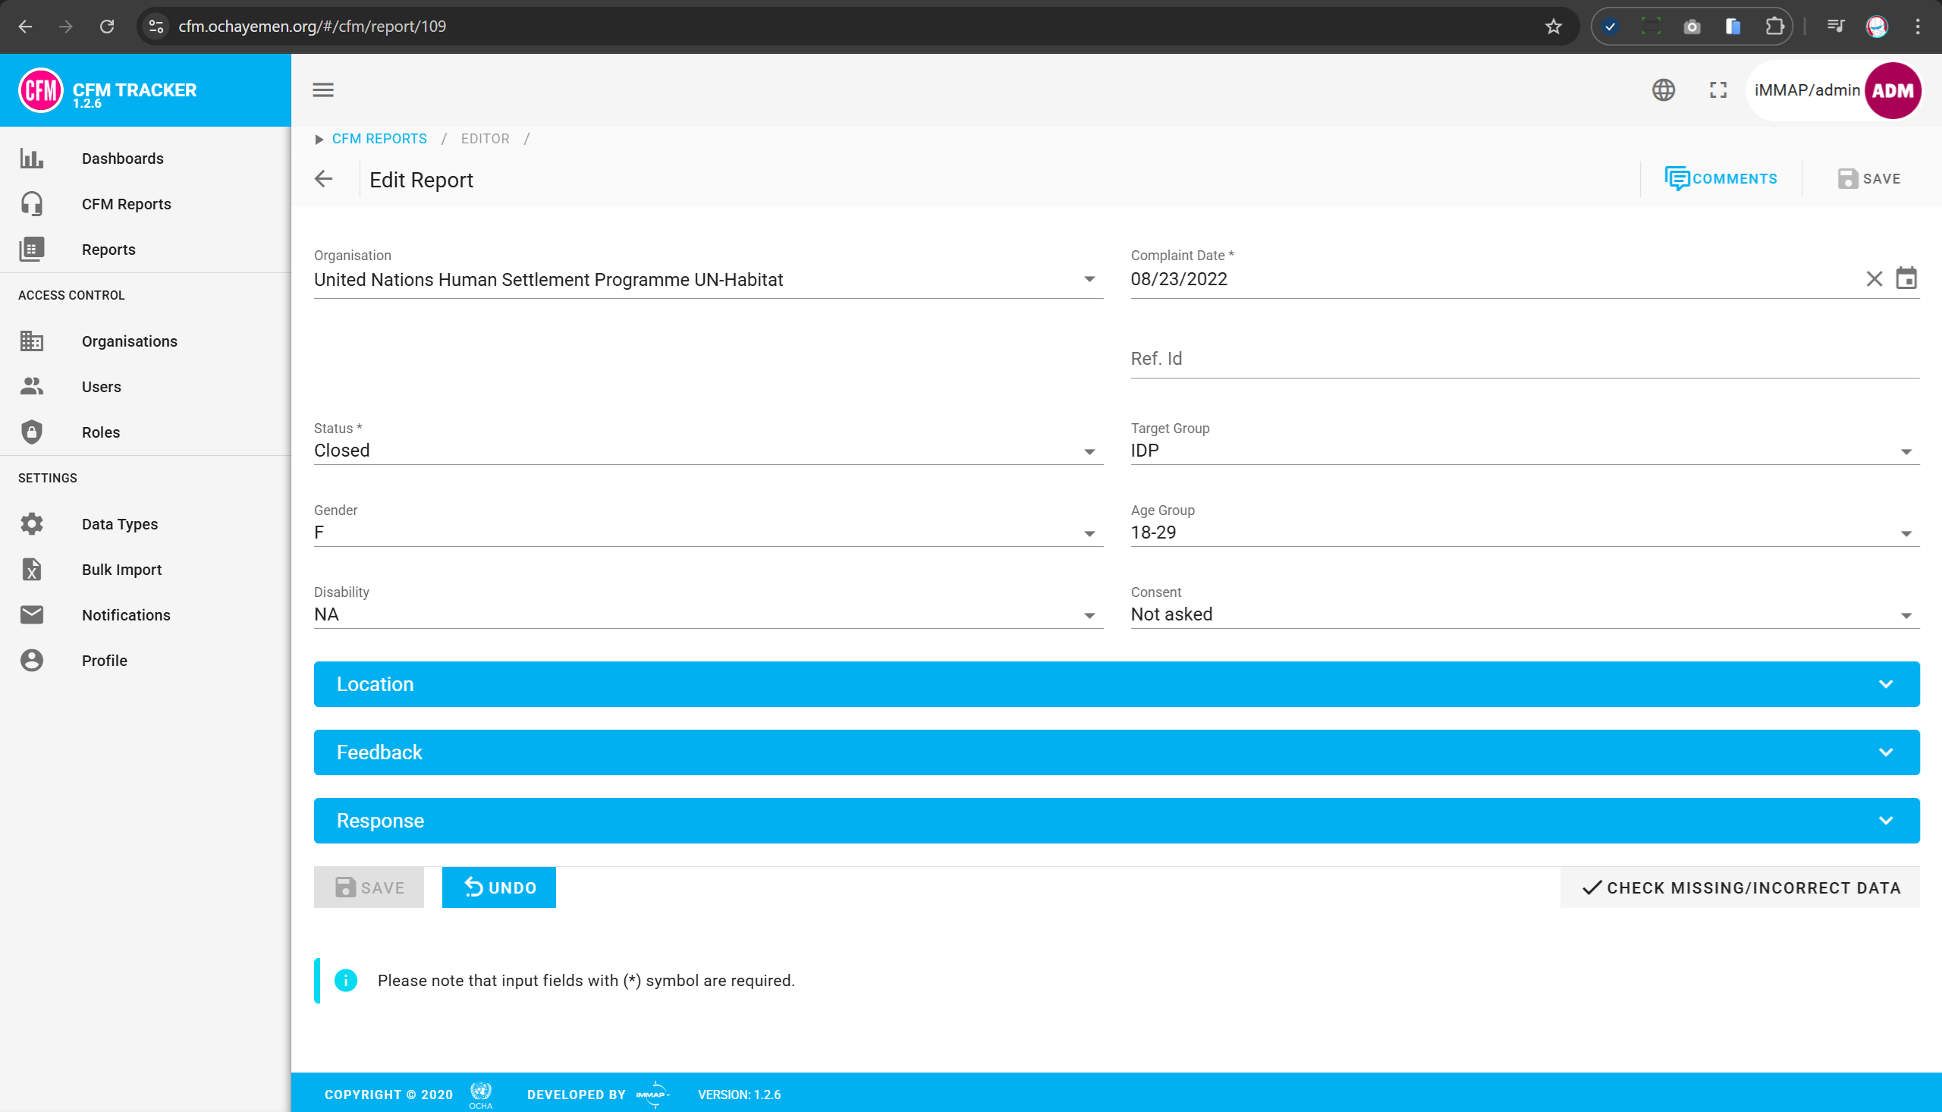
Task: Open the Target Group dropdown
Action: point(1906,451)
